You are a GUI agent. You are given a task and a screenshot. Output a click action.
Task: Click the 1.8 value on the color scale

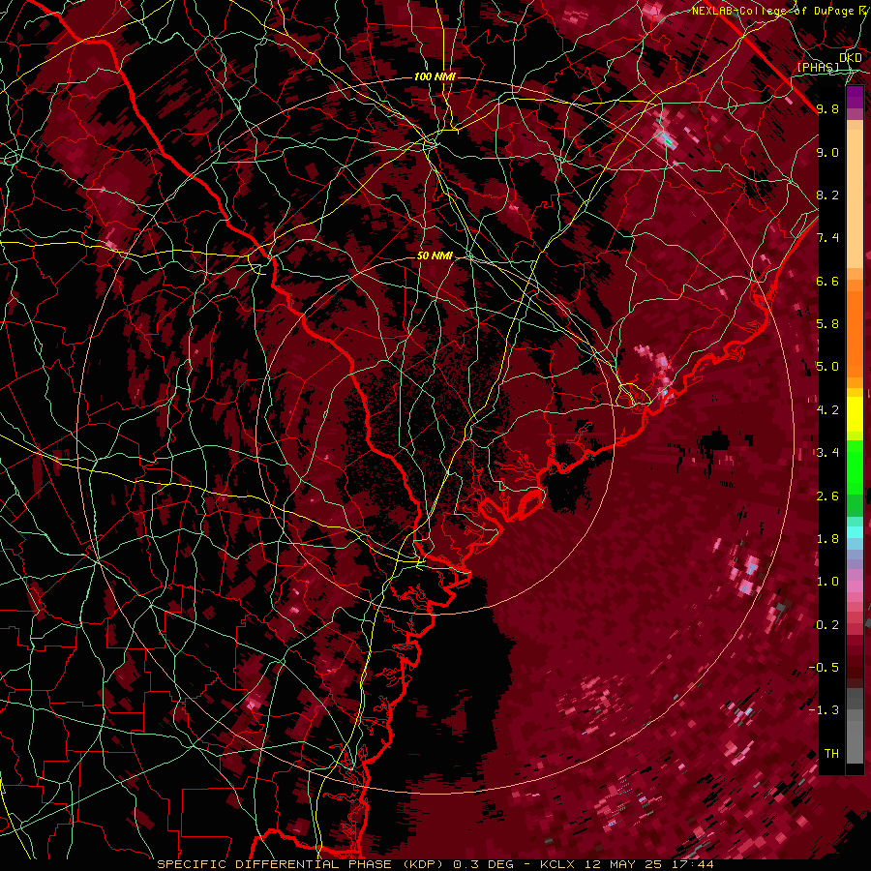click(x=827, y=539)
